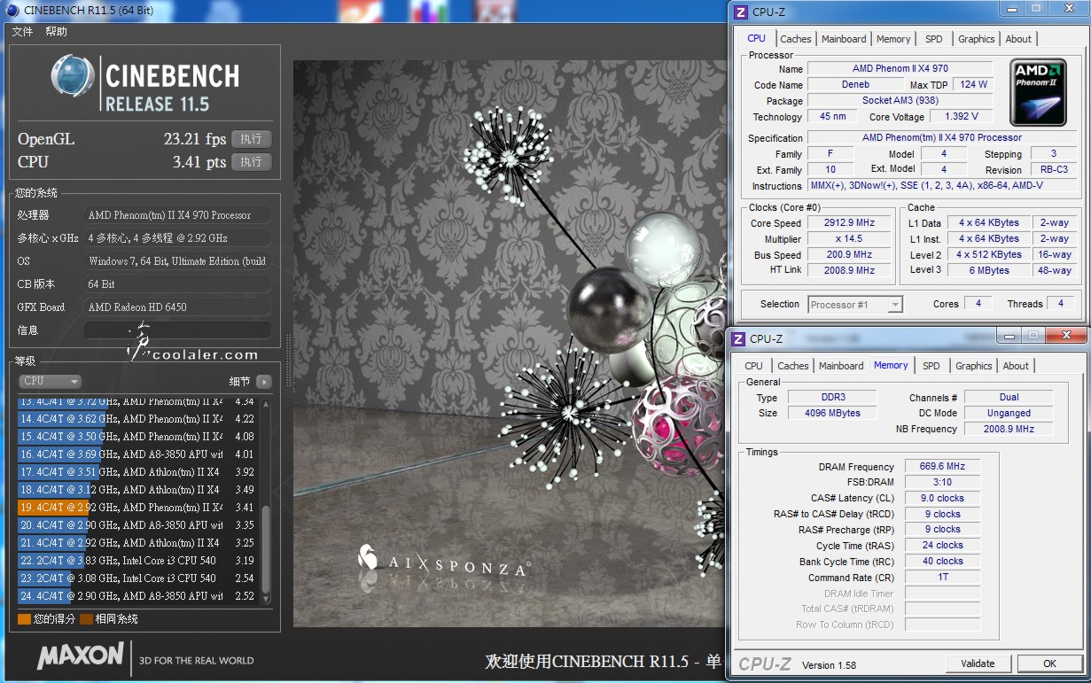
Task: Select ranking row 22 Core i3 at 3.83 GHz
Action: pyautogui.click(x=137, y=561)
